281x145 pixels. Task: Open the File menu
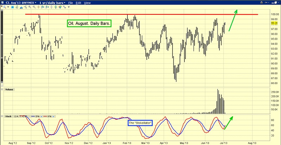coord(71,3)
